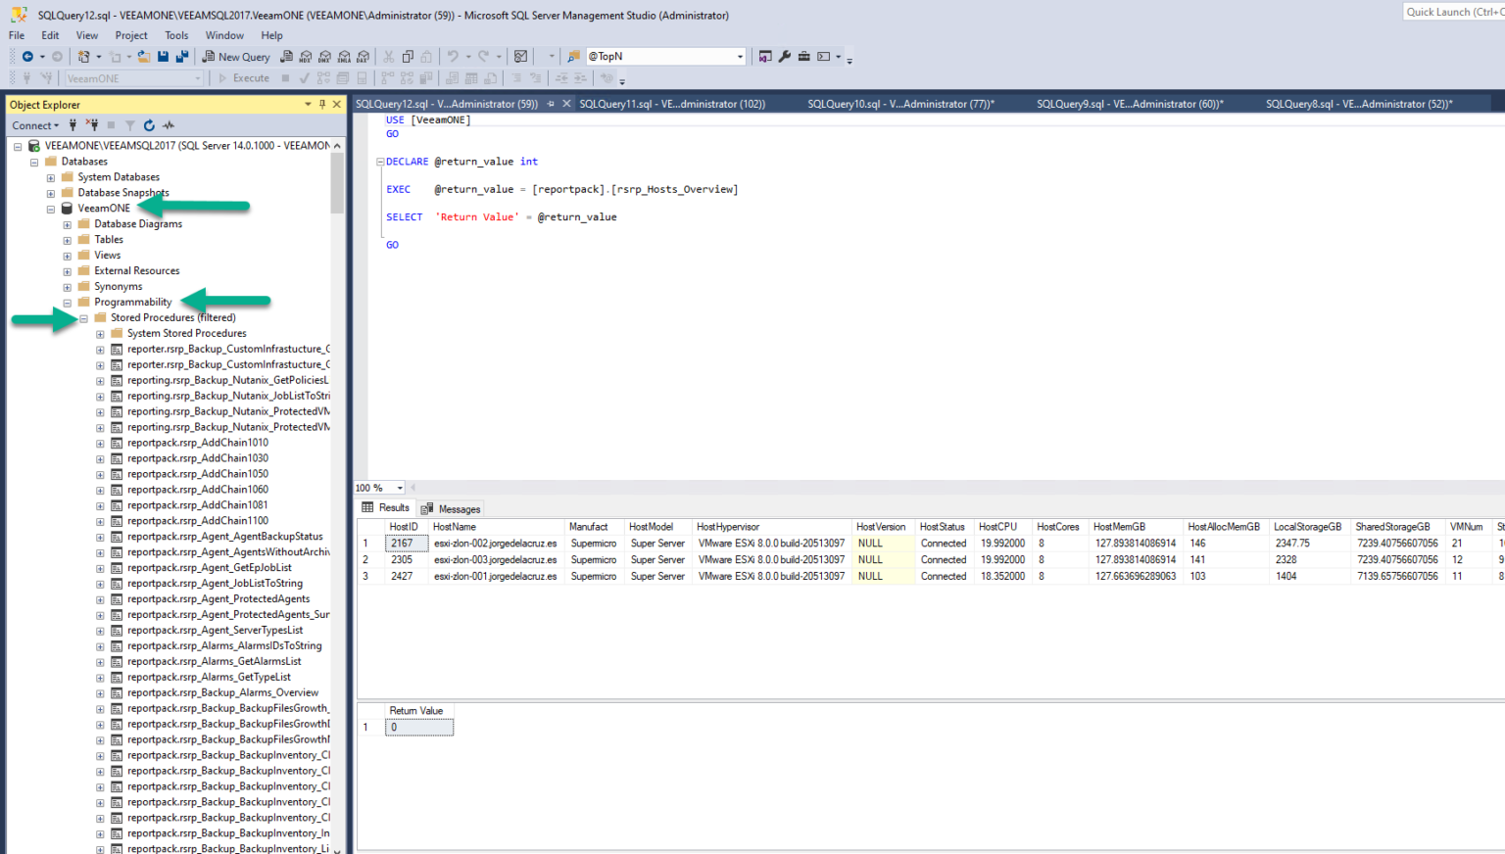The image size is (1505, 854).
Task: Open the Toolbox icon in toolbar
Action: 803,57
